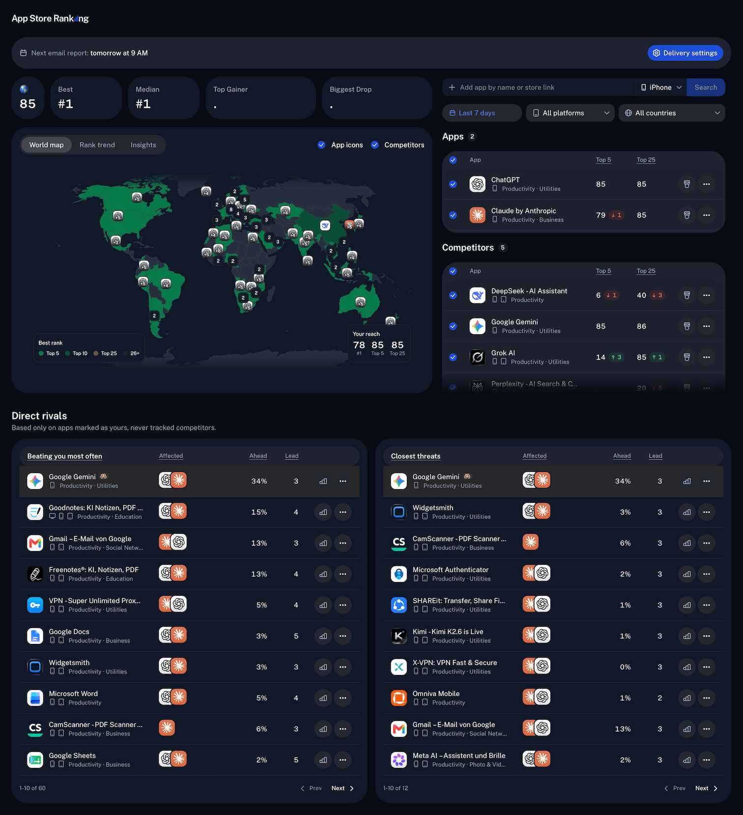743x815 pixels.
Task: Click the Top 10 legend swatch
Action: (68, 353)
